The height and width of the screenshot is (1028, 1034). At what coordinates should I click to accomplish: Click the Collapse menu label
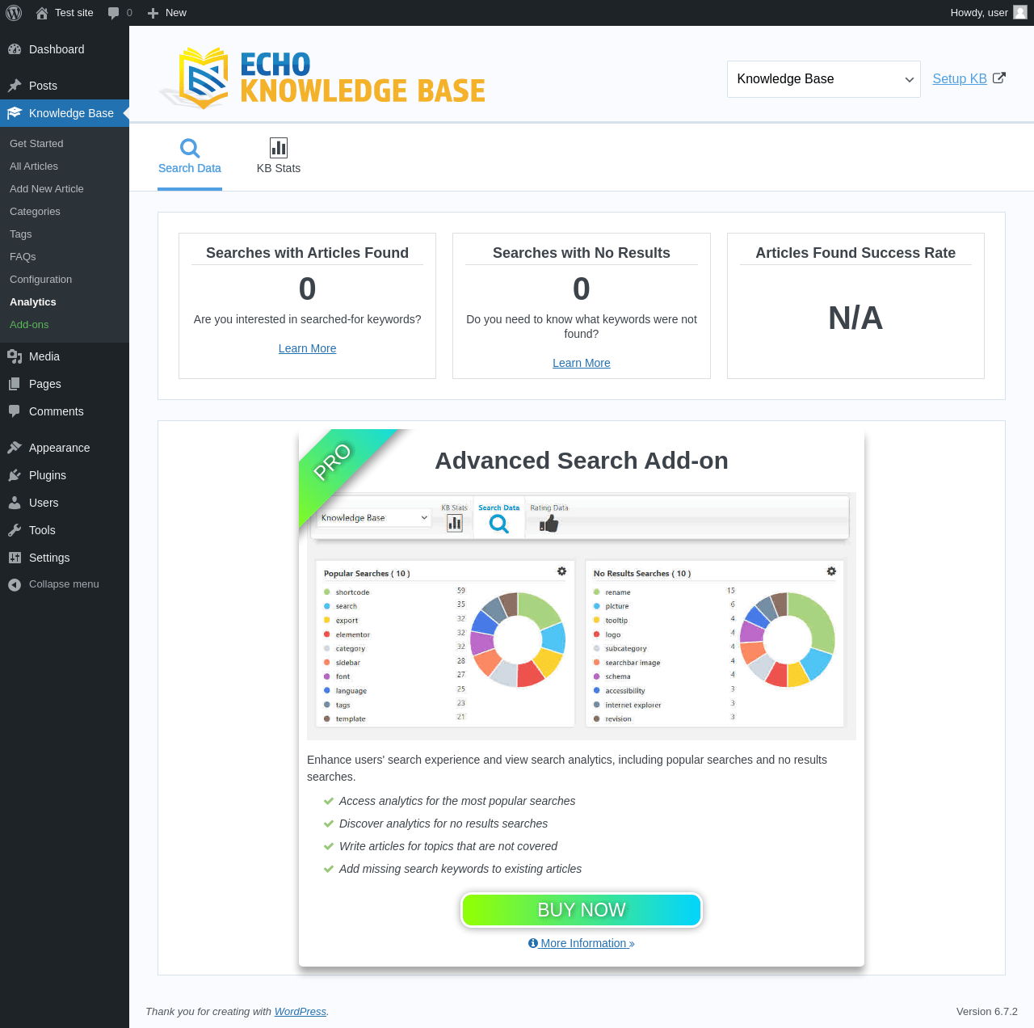(64, 584)
